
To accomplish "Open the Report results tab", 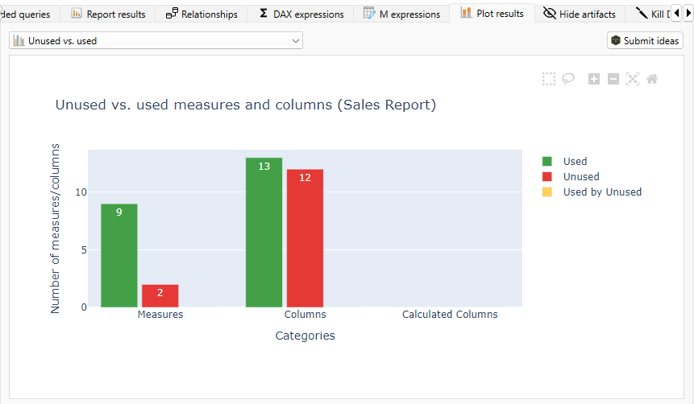I will coord(109,14).
